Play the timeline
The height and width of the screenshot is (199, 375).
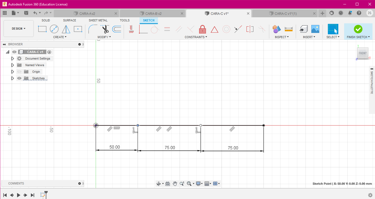coord(19,195)
